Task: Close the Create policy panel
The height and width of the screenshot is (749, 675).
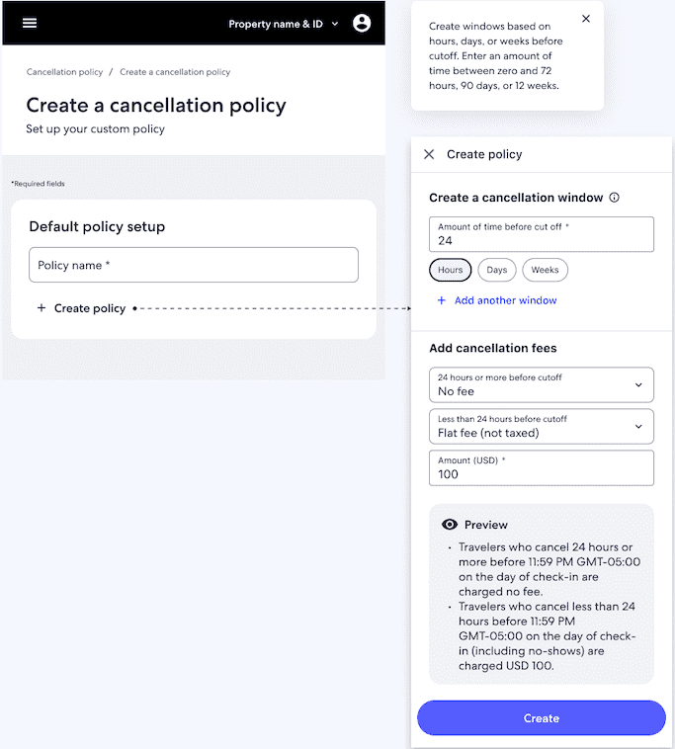Action: (429, 154)
